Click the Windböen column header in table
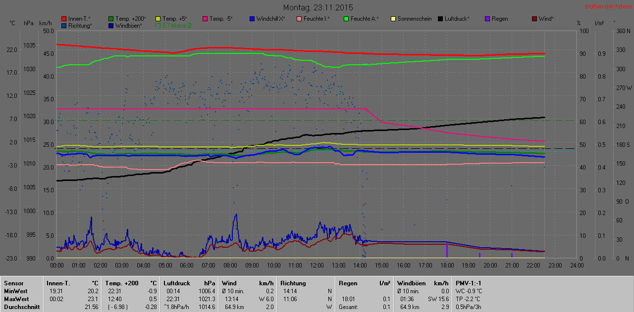Viewport: 634px width, 312px height. [411, 283]
